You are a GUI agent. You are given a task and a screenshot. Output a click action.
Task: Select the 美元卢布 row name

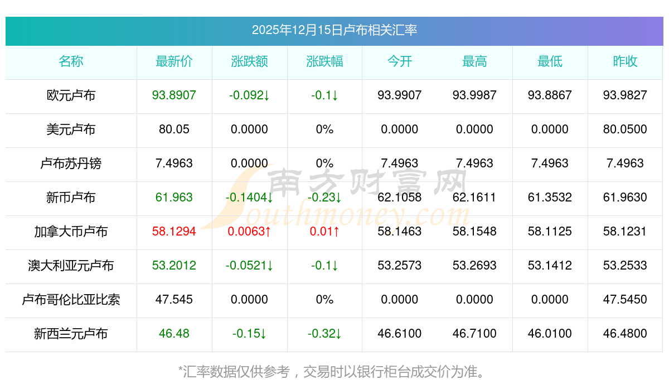click(x=71, y=129)
